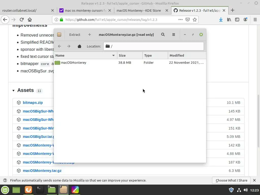The width and height of the screenshot is (260, 195).
Task: Click the notification bar question mark icon
Action: [5, 180]
